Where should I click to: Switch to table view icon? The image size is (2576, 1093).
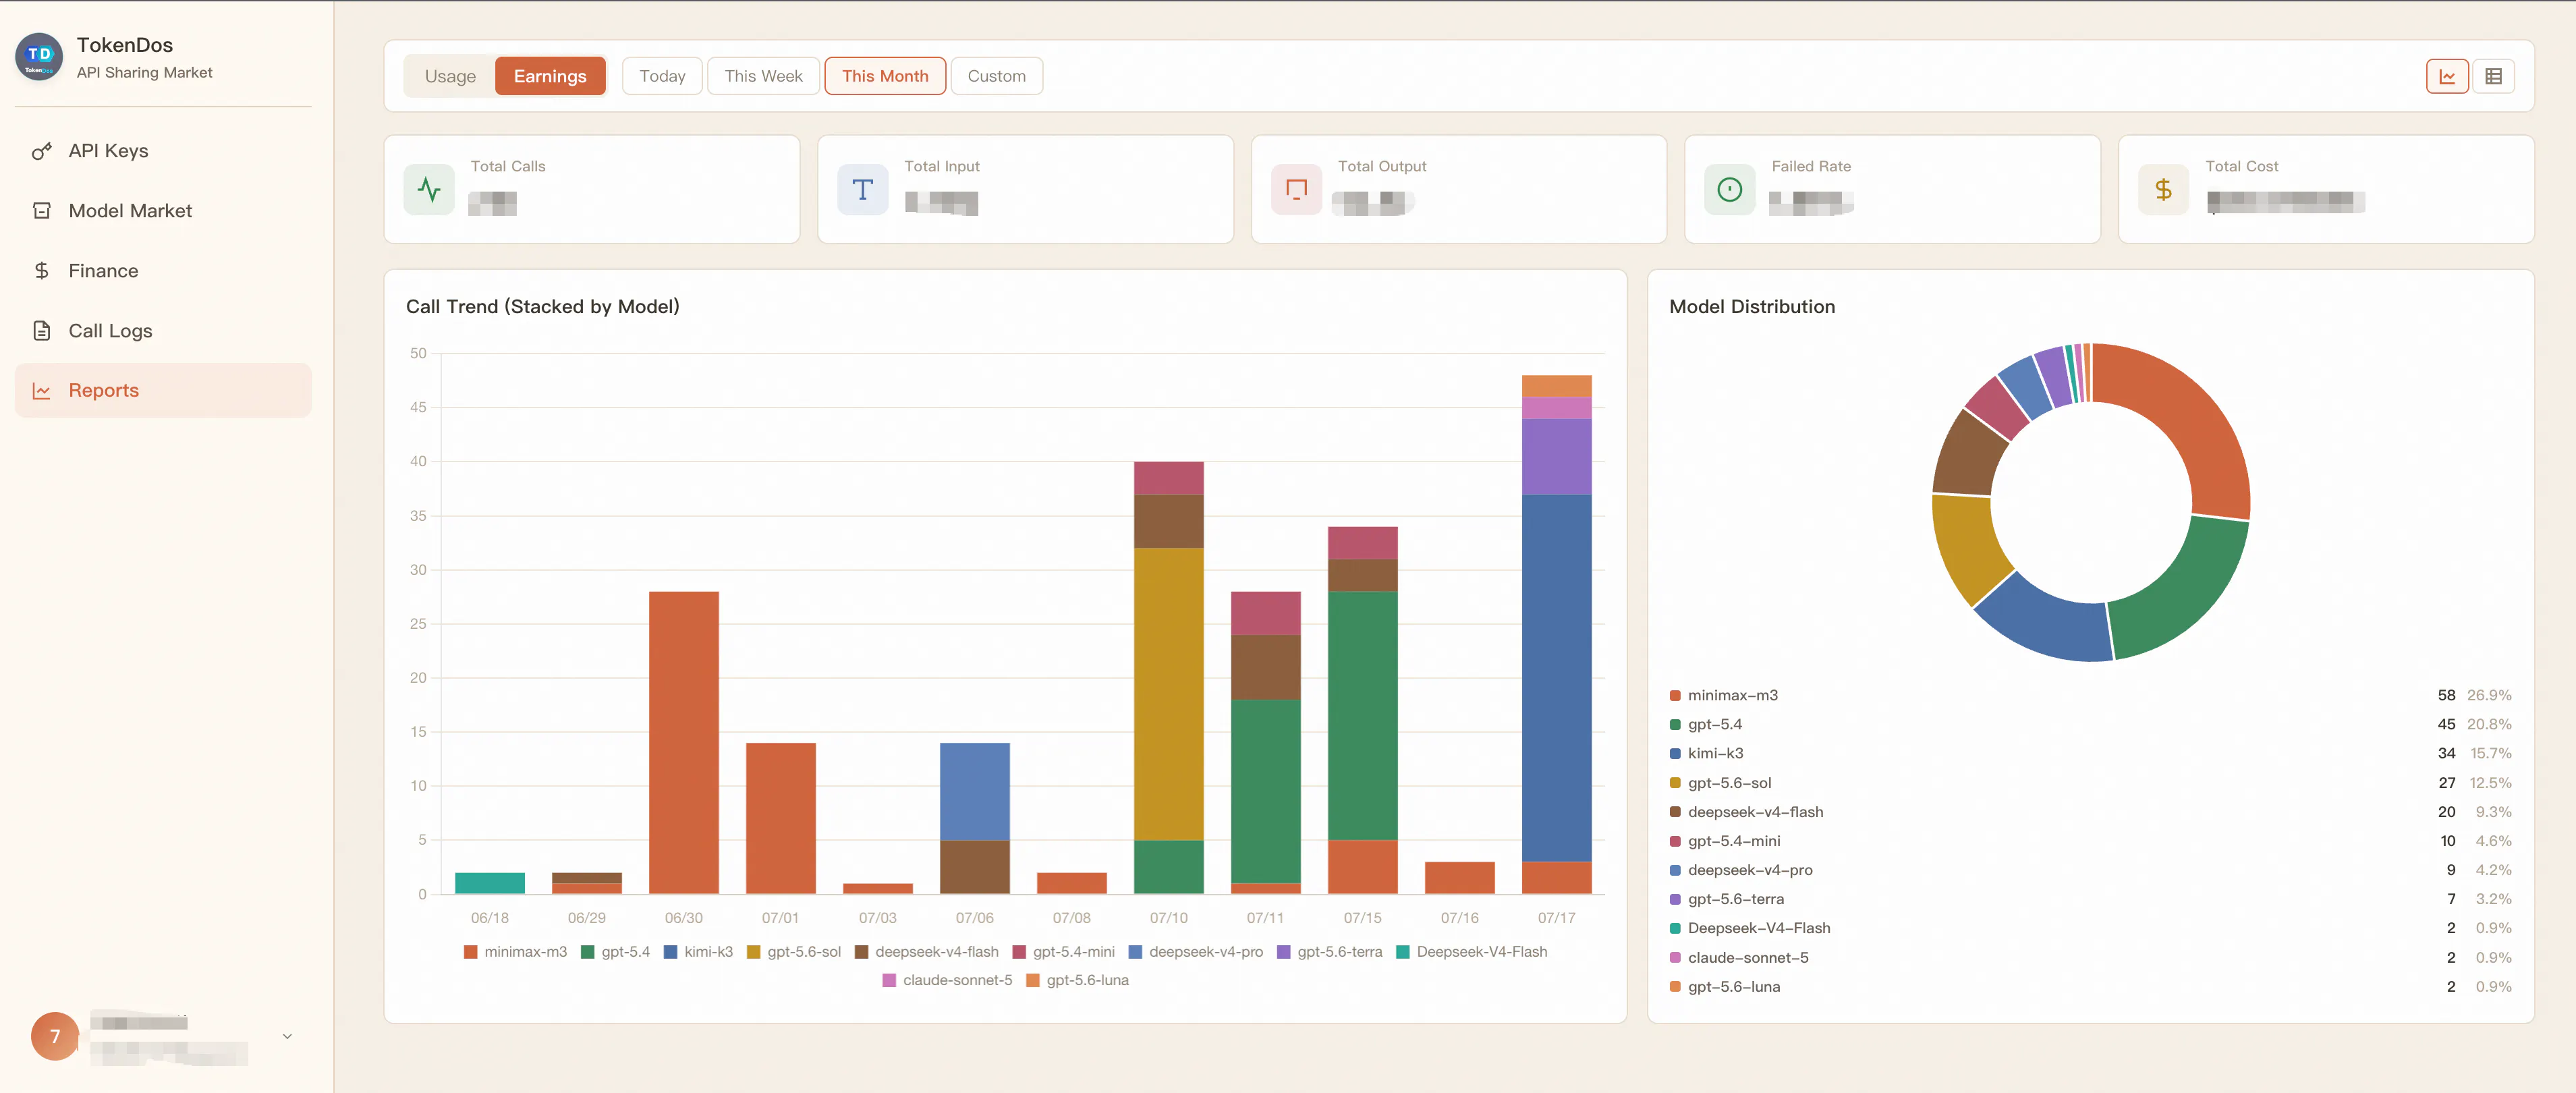pyautogui.click(x=2493, y=76)
